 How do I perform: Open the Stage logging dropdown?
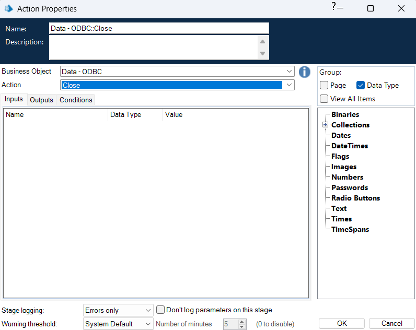tap(148, 310)
